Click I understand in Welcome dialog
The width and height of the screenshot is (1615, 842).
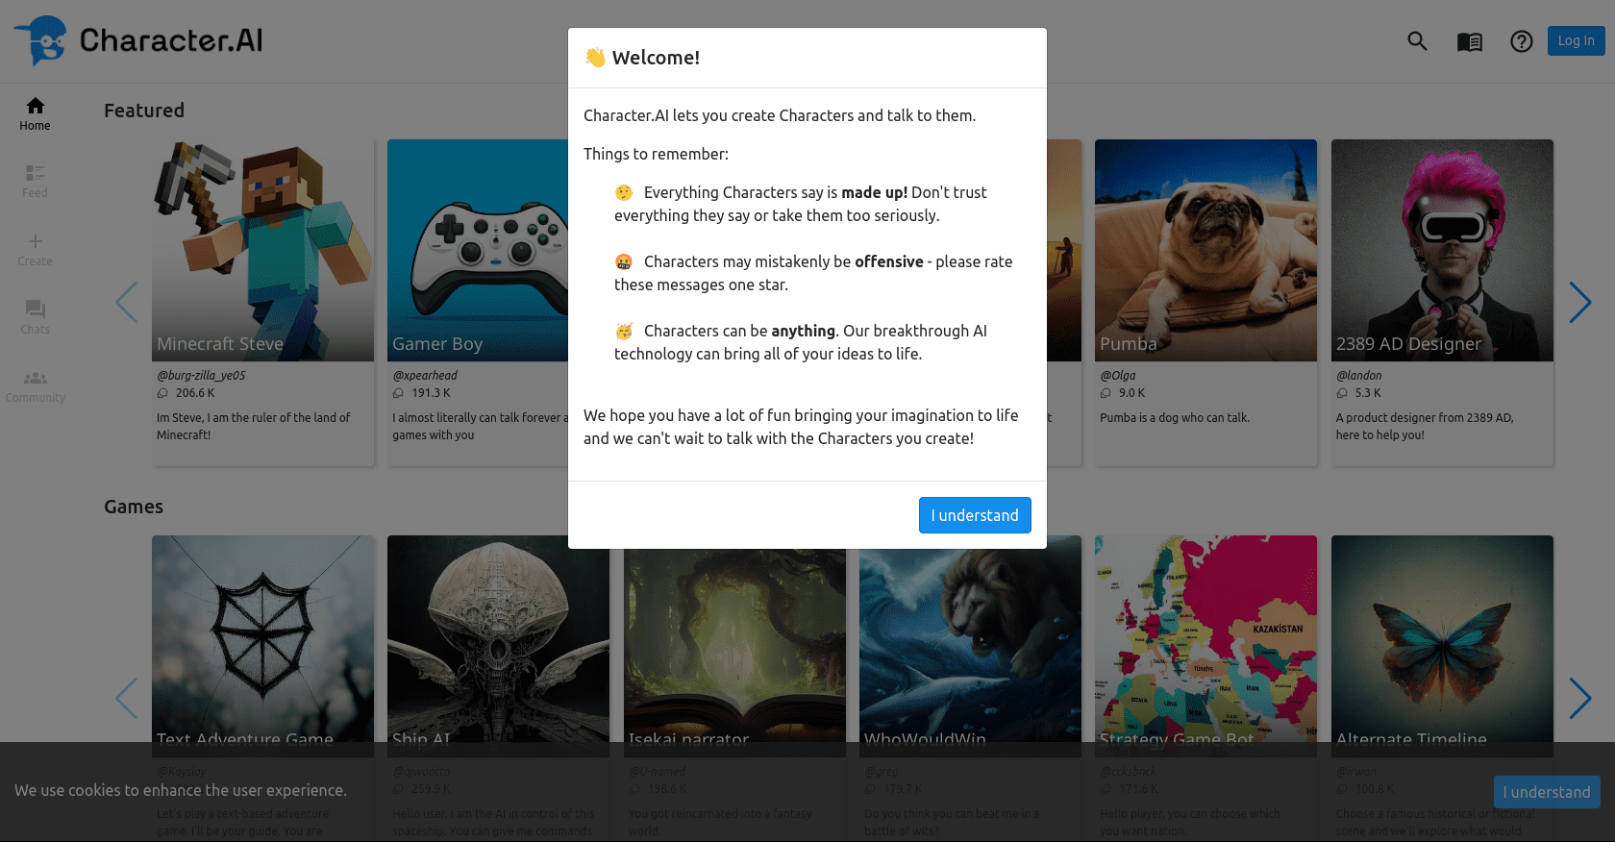click(974, 515)
